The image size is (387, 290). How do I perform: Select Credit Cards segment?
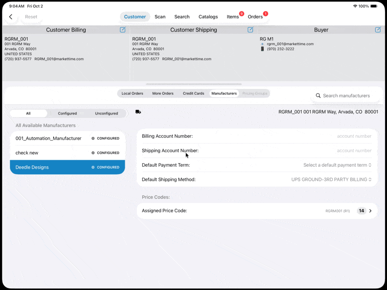click(193, 93)
